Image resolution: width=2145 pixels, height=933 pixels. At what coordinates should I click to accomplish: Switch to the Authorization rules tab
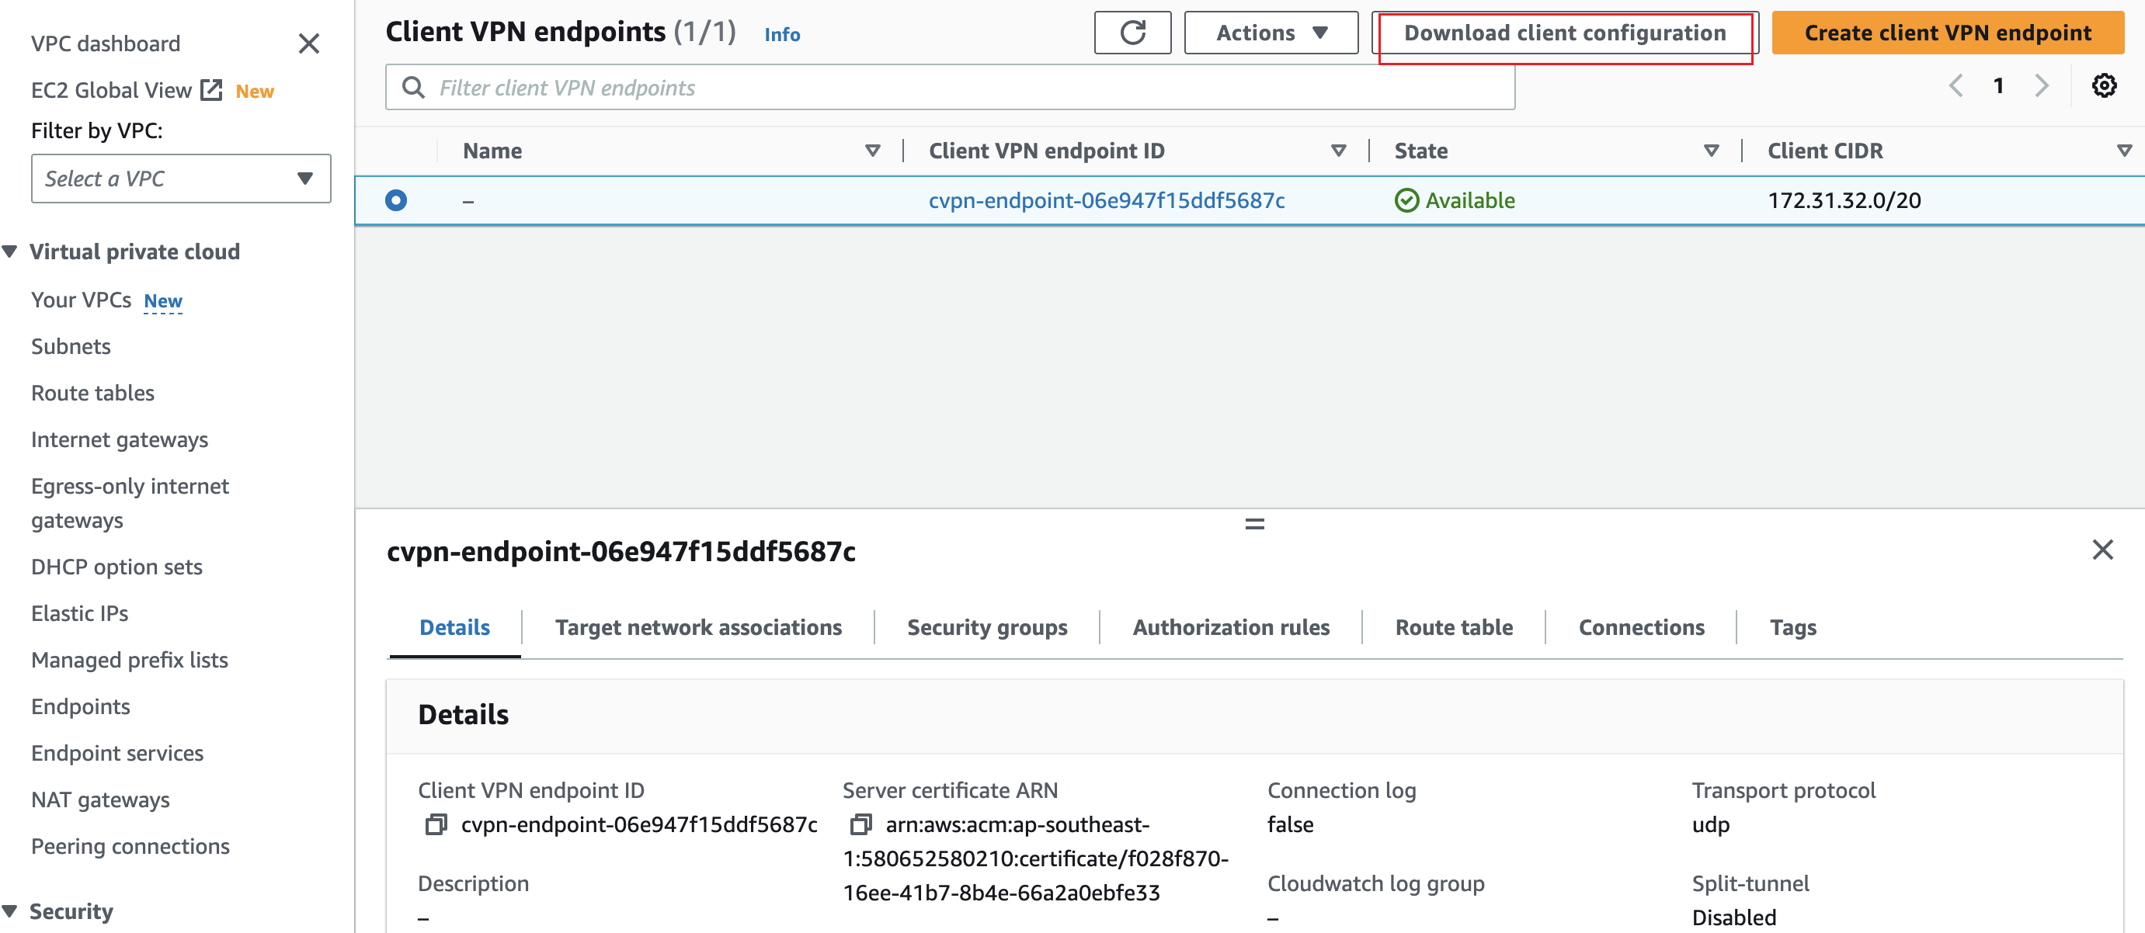pyautogui.click(x=1230, y=627)
